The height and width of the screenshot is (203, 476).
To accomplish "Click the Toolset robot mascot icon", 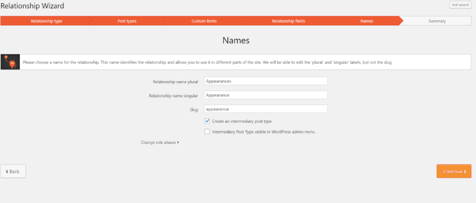I will pyautogui.click(x=10, y=62).
